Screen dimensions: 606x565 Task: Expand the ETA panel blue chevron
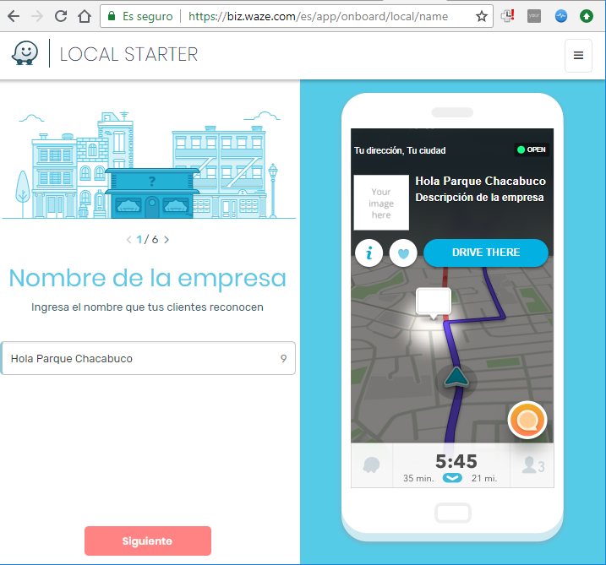click(452, 478)
